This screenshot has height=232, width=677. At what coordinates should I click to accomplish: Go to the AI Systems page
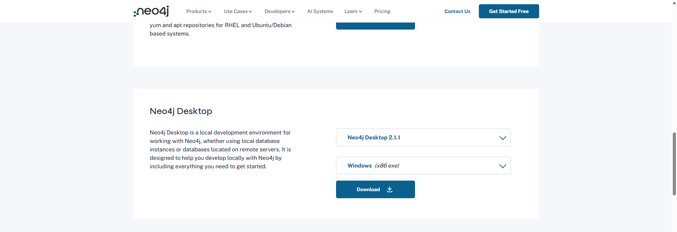[x=320, y=11]
